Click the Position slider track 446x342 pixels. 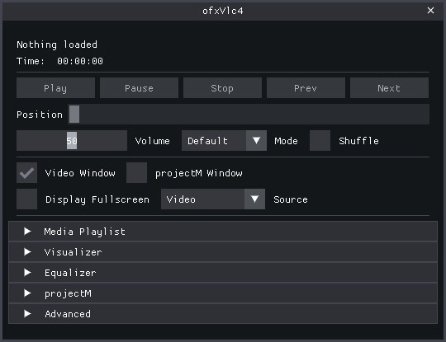pyautogui.click(x=249, y=114)
